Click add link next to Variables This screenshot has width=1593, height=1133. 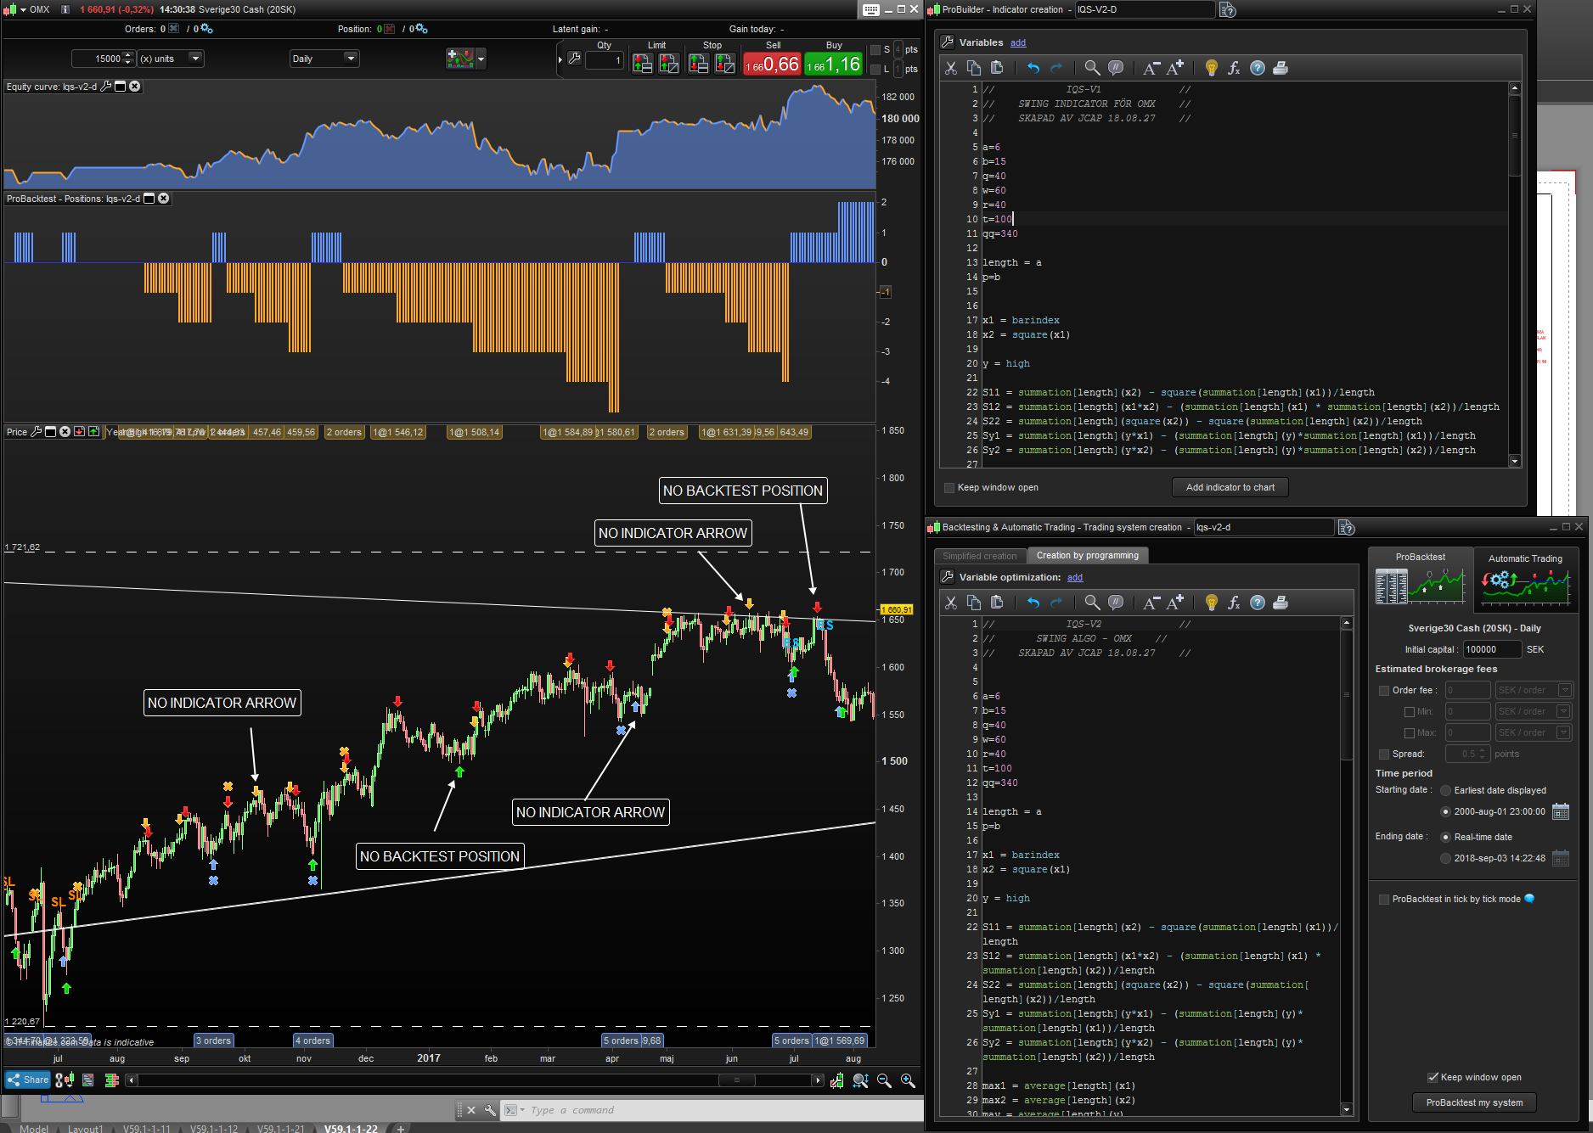click(x=1018, y=42)
